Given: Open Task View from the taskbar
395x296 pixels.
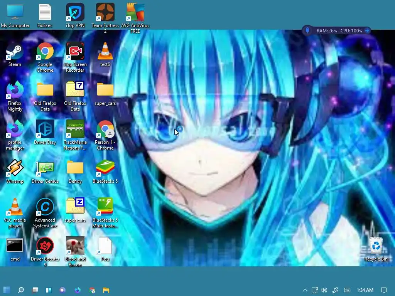Looking at the screenshot, I should [x=35, y=290].
